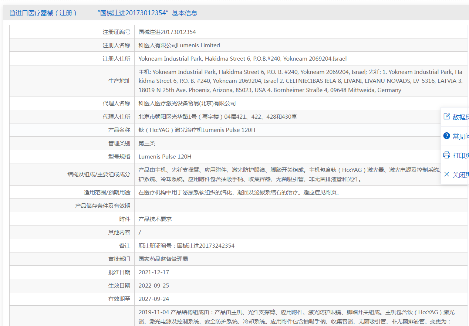The width and height of the screenshot is (469, 326).
Task: Click the 附件 row label
Action: (x=125, y=219)
